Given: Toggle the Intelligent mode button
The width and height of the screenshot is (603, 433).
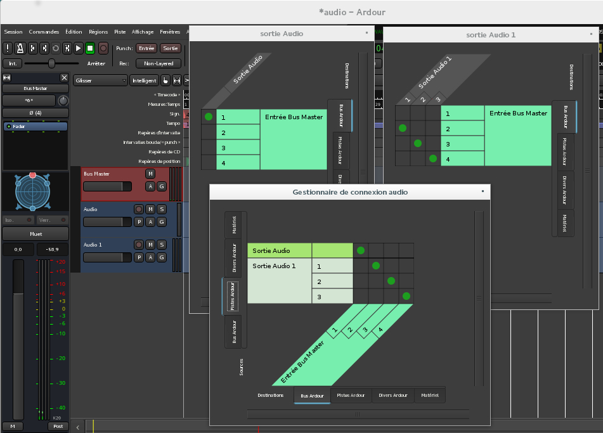Looking at the screenshot, I should point(144,81).
